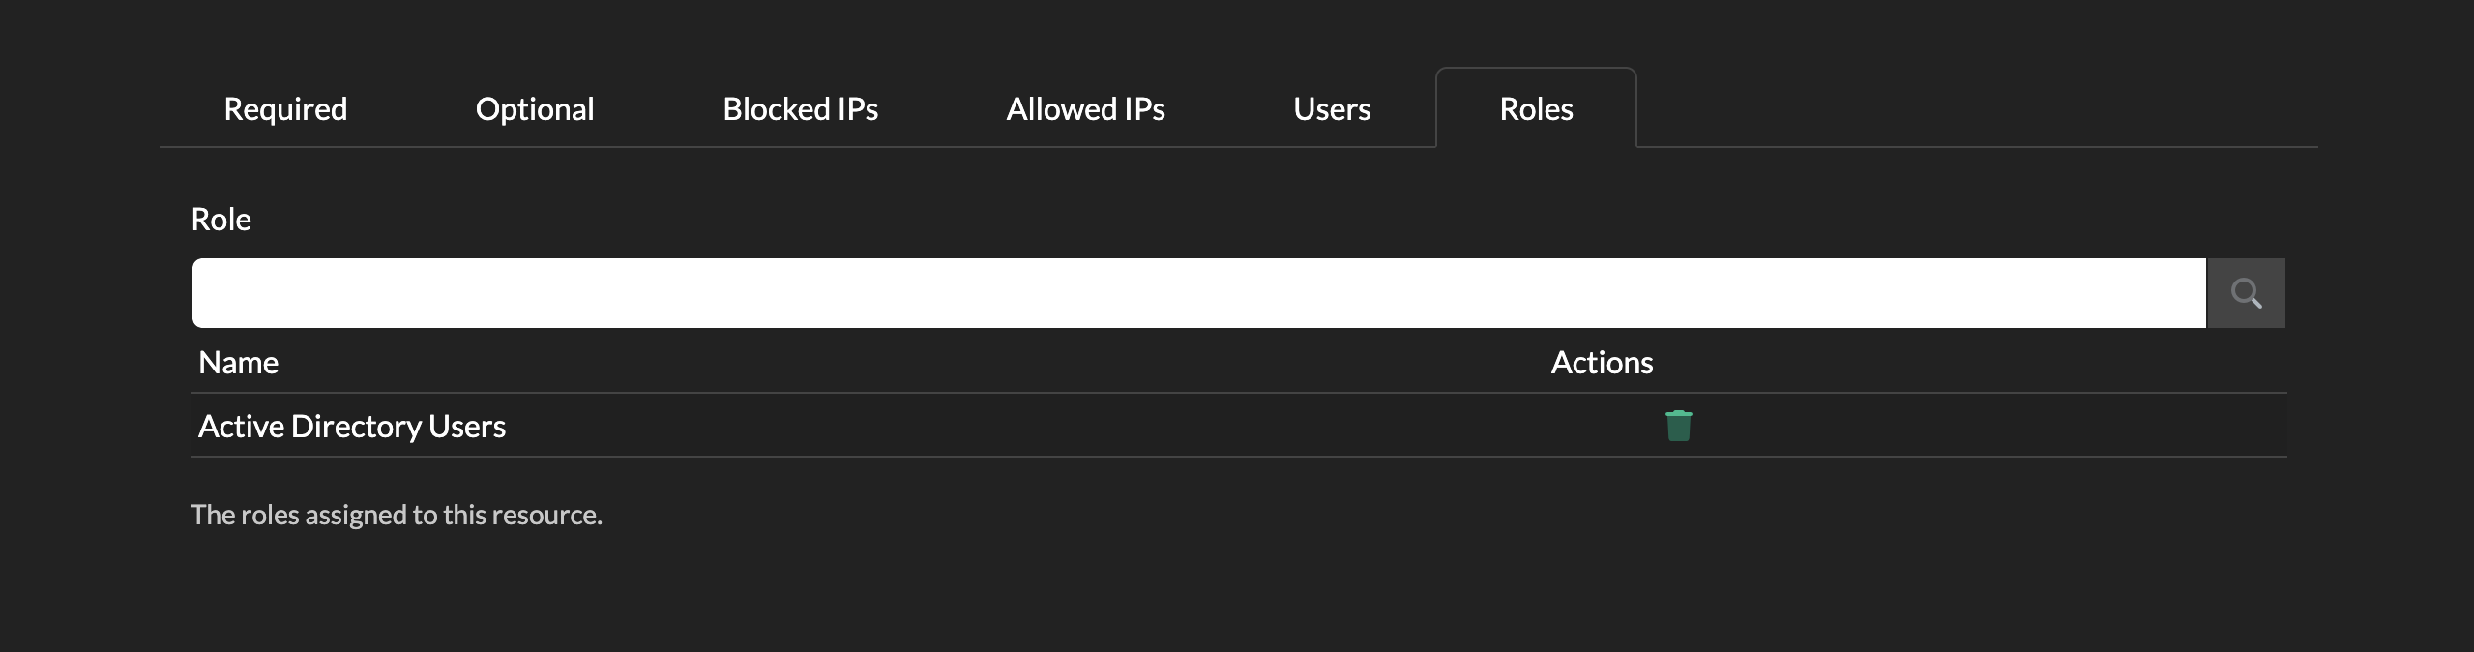Go to the Allowed IPs tab
Viewport: 2474px width, 652px height.
pos(1085,109)
